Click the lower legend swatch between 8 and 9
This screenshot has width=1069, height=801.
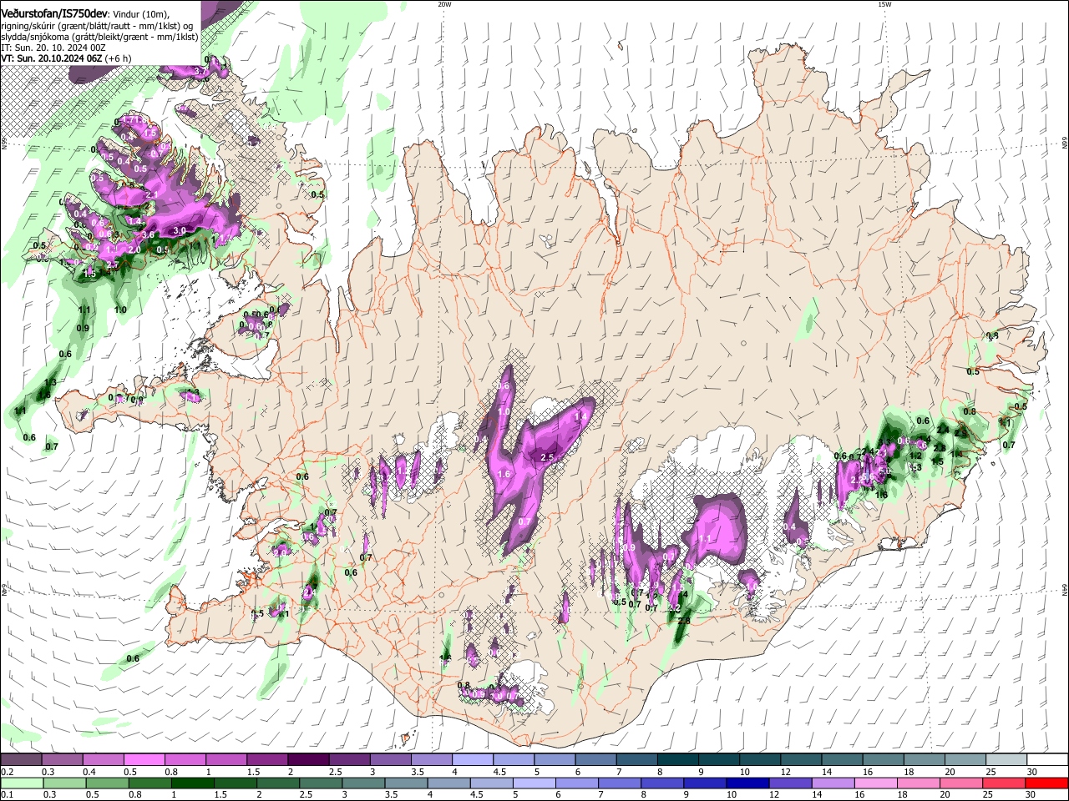tap(662, 783)
